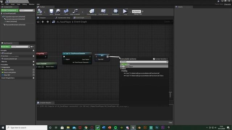Add a new variable with plus icon
The height and width of the screenshot is (130, 232).
(33, 65)
